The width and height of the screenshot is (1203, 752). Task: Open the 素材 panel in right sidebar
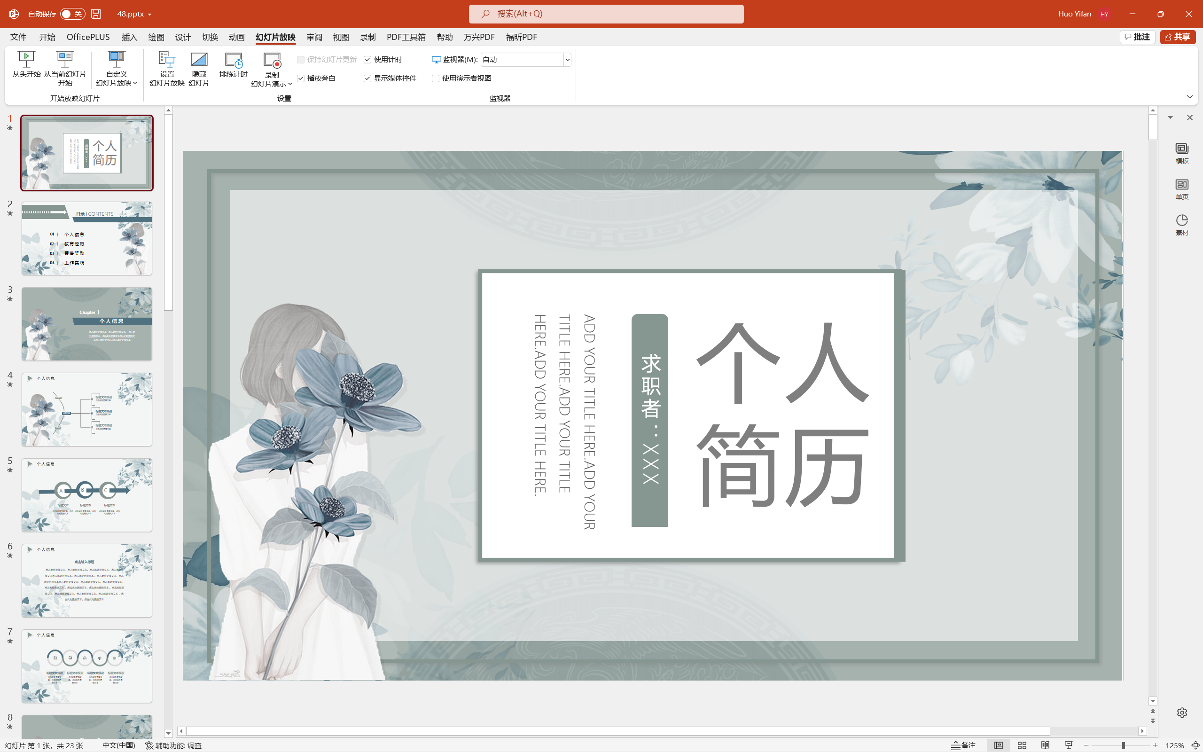1182,224
